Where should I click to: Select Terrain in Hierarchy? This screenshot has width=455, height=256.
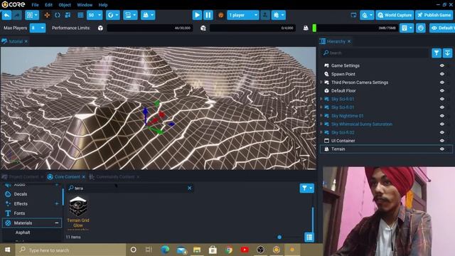click(x=338, y=149)
